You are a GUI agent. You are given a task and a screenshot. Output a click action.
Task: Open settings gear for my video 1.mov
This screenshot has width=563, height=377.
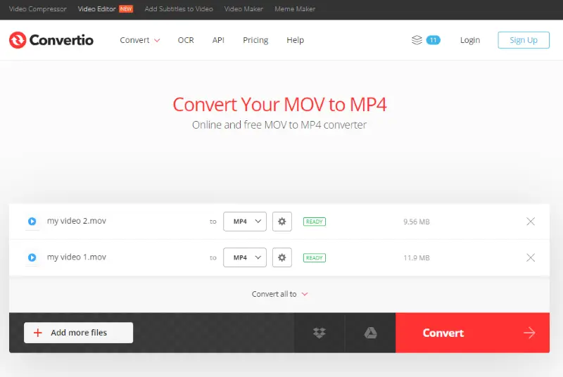[282, 257]
